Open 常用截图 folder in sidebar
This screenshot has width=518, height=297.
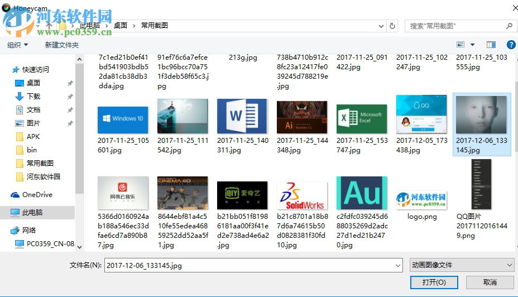pyautogui.click(x=40, y=163)
